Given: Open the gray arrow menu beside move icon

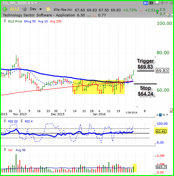Looking at the screenshot, I should (166, 3).
